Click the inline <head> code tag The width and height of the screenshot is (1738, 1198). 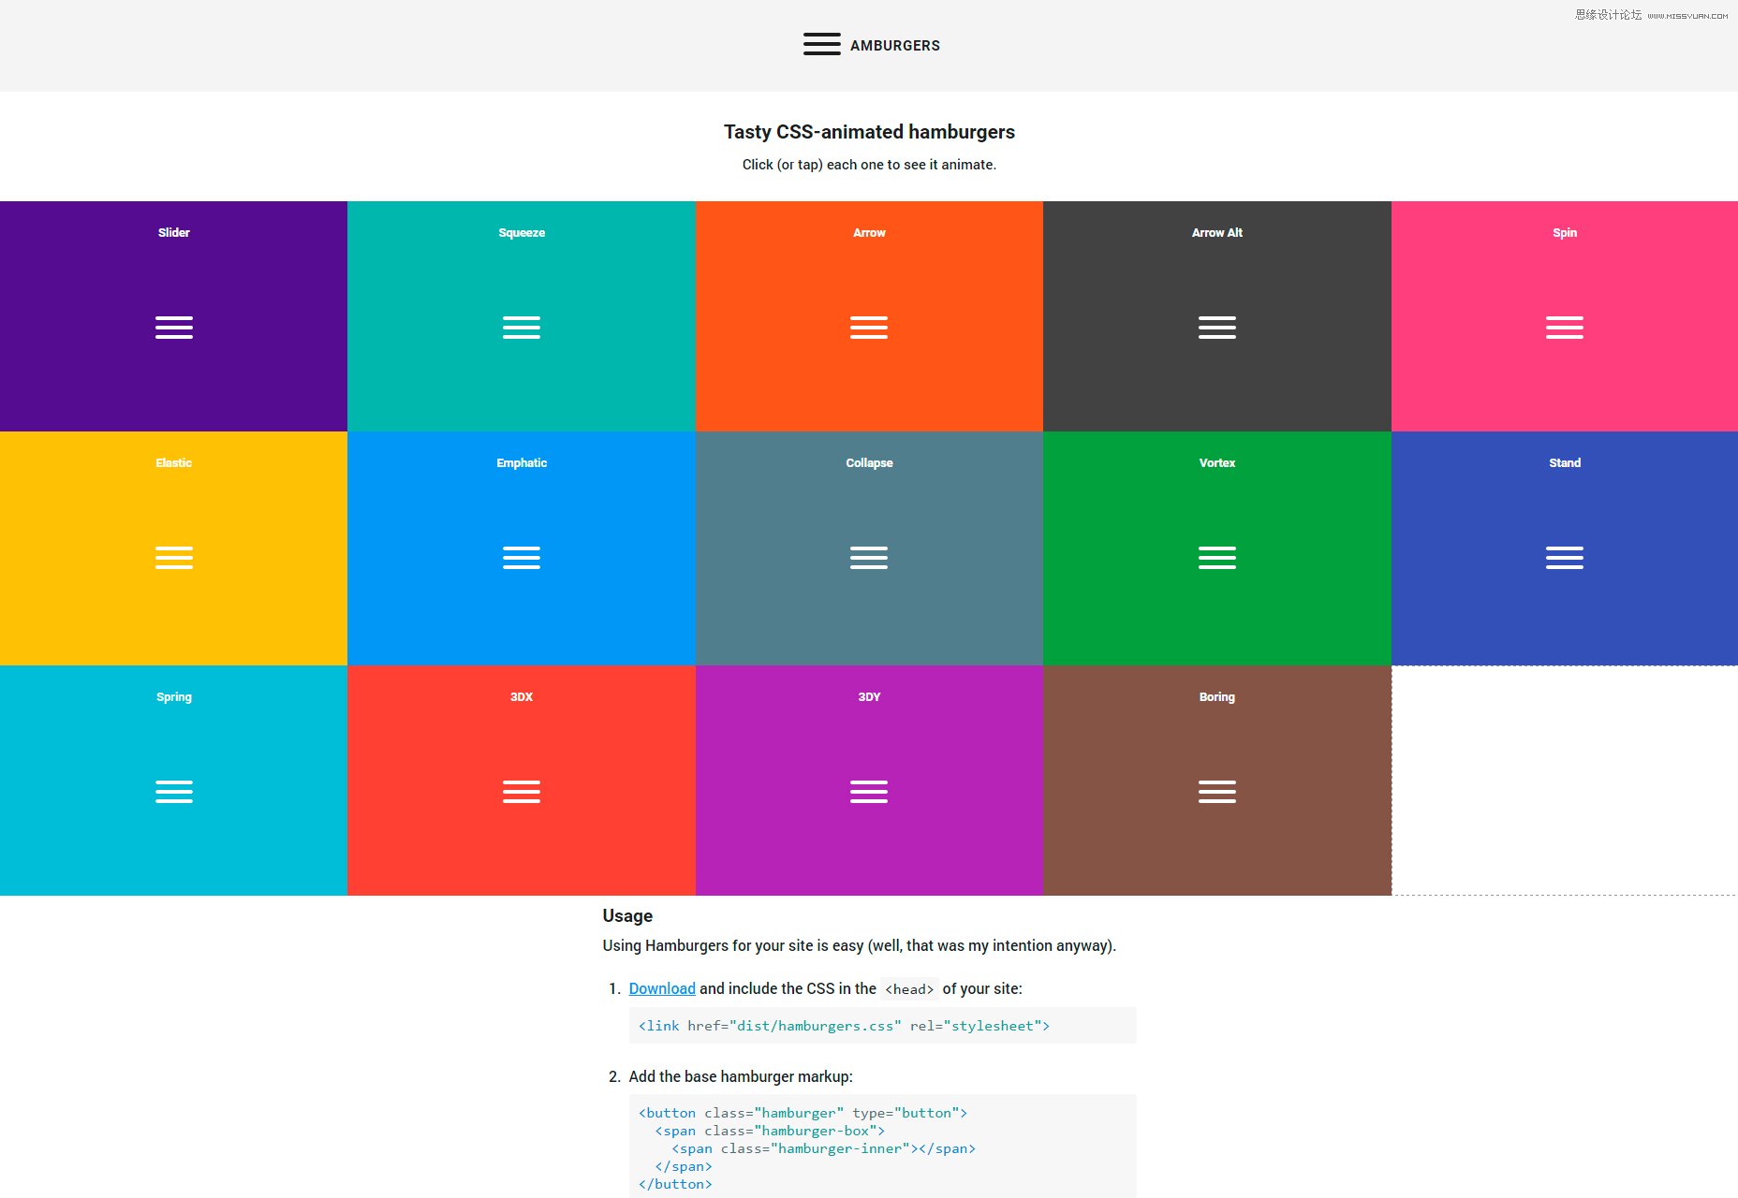point(909,989)
